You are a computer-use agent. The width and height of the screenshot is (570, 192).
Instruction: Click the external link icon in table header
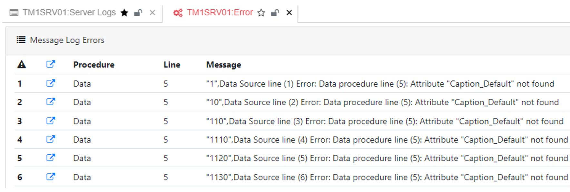click(51, 64)
